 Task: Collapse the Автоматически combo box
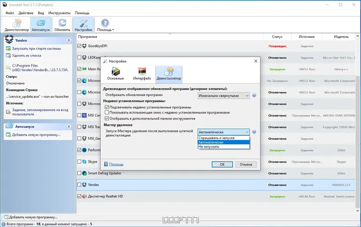tap(223, 132)
